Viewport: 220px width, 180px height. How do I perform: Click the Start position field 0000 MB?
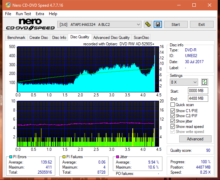click(198, 91)
